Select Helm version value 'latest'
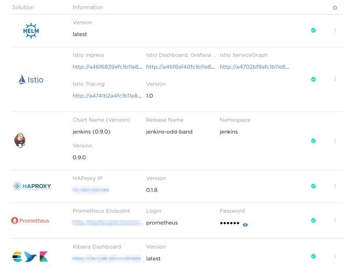 click(x=80, y=34)
